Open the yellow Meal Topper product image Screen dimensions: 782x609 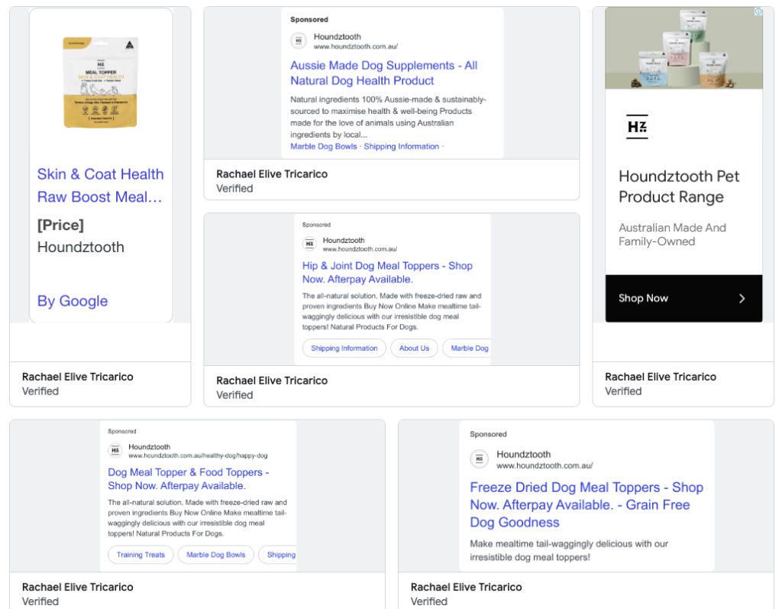pyautogui.click(x=100, y=83)
